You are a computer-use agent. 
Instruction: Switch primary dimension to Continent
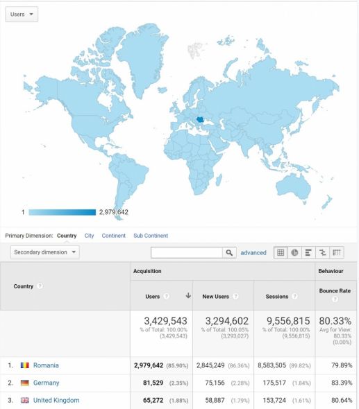tap(114, 236)
